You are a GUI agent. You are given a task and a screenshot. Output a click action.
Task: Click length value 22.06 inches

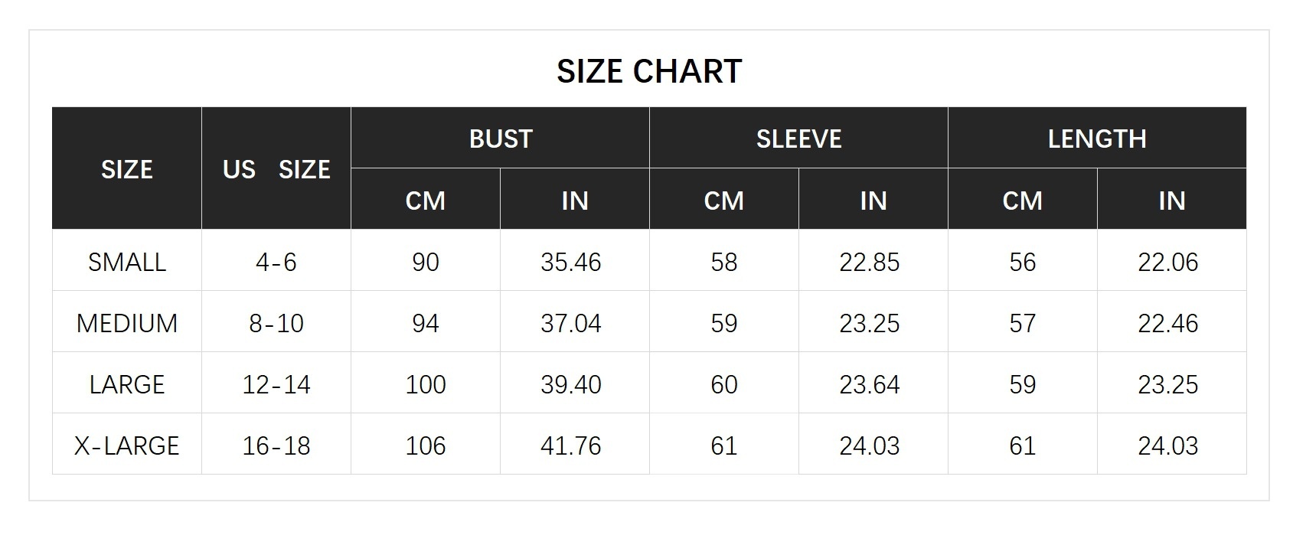[x=1168, y=262]
